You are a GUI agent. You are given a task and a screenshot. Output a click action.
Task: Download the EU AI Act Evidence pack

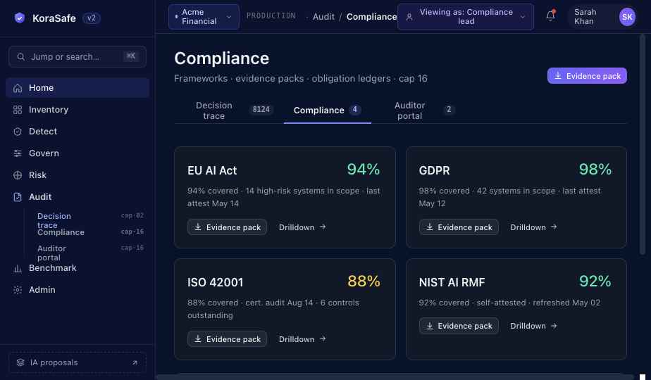tap(227, 227)
